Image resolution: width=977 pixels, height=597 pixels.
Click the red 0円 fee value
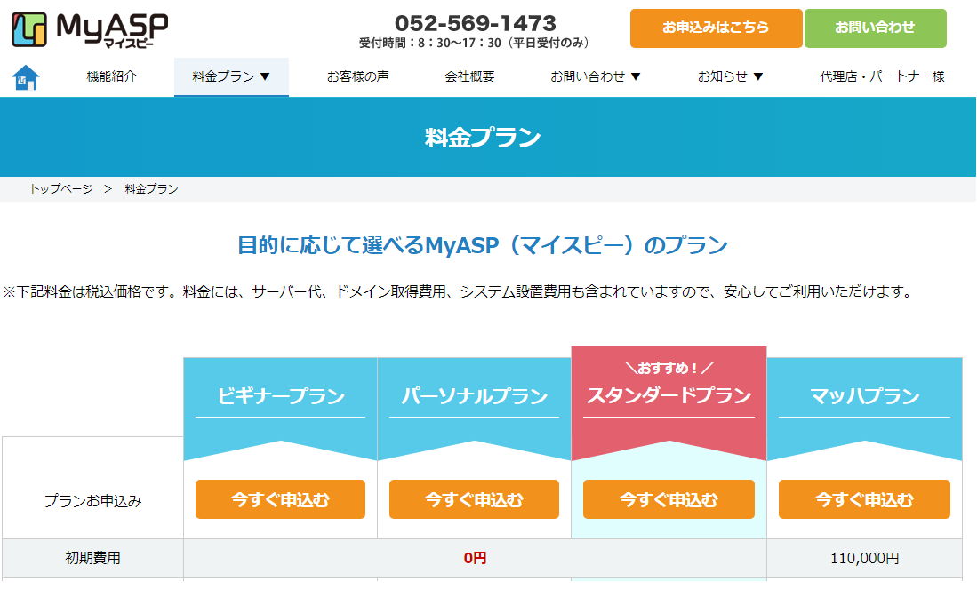coord(475,558)
